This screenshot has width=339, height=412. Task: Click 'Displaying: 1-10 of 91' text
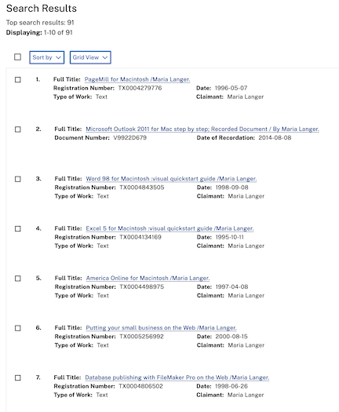[39, 33]
